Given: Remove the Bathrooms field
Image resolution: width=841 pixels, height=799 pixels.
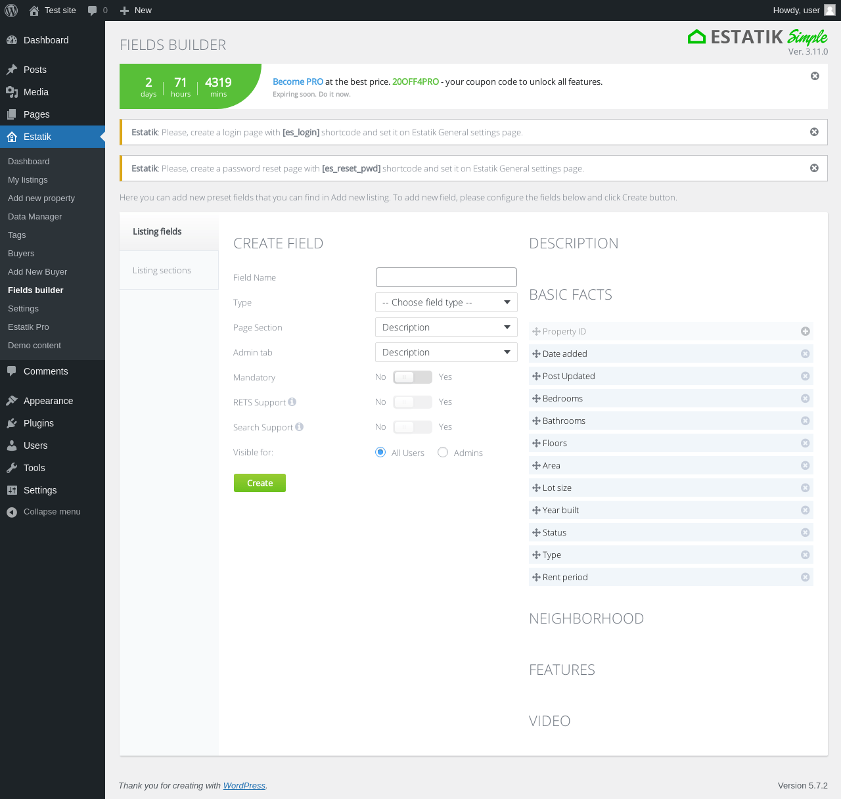Looking at the screenshot, I should click(x=806, y=421).
